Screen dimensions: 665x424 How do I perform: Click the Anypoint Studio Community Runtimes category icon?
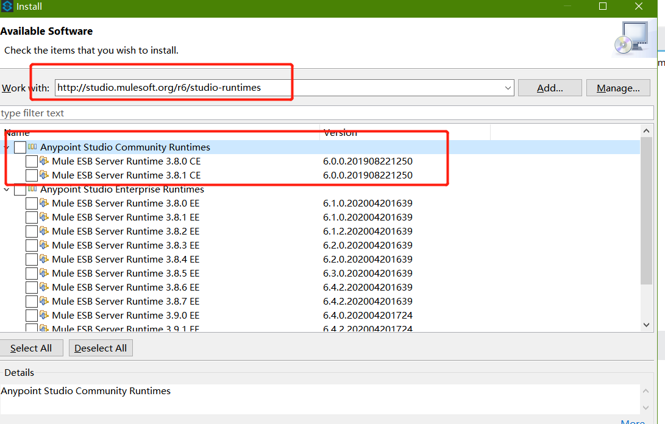coord(32,147)
